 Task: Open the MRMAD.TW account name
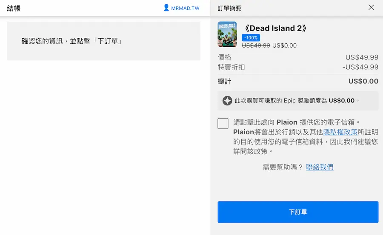185,8
